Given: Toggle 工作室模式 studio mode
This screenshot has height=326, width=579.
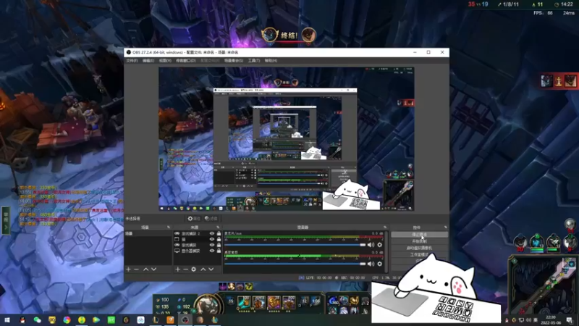Looking at the screenshot, I should (419, 255).
